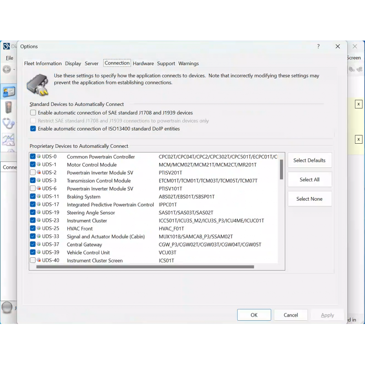Open the Fleet Information tab
Viewport: 365px width, 365px height.
tap(43, 63)
